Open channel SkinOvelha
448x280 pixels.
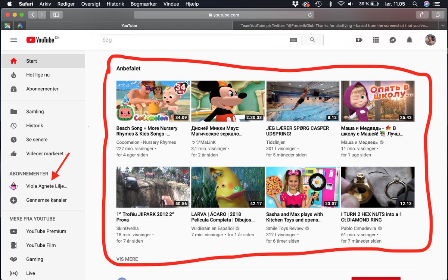(127, 228)
